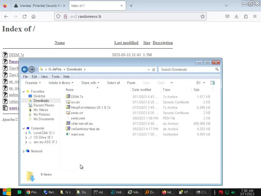The height and width of the screenshot is (196, 261).
Task: Toggle the preview pane
Action: pos(213,83)
